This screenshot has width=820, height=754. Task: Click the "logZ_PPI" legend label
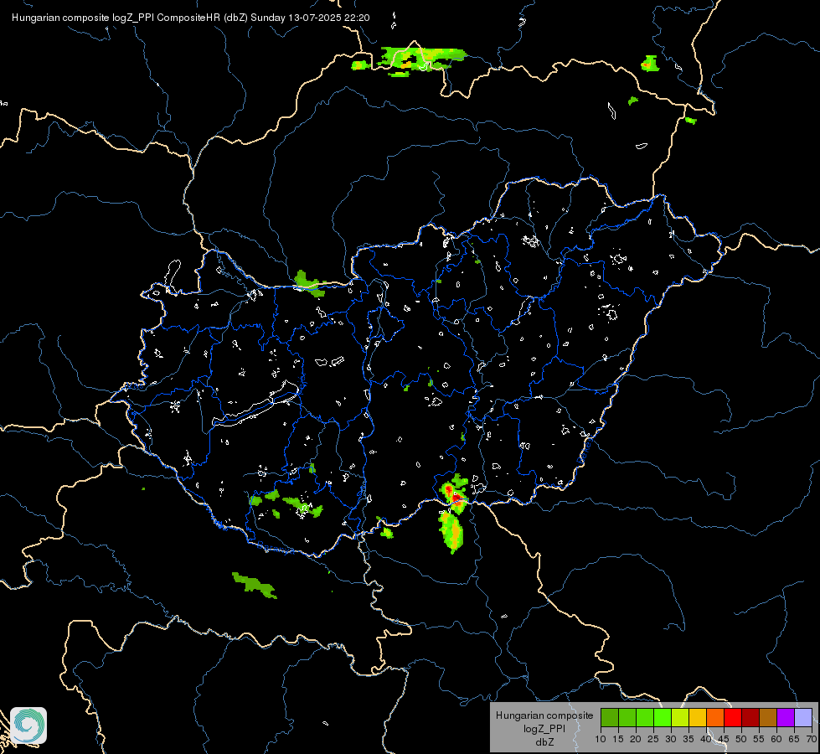[544, 728]
